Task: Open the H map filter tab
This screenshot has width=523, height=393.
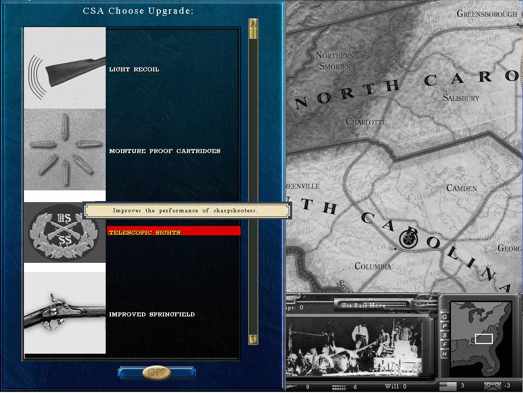Action: pos(444,354)
